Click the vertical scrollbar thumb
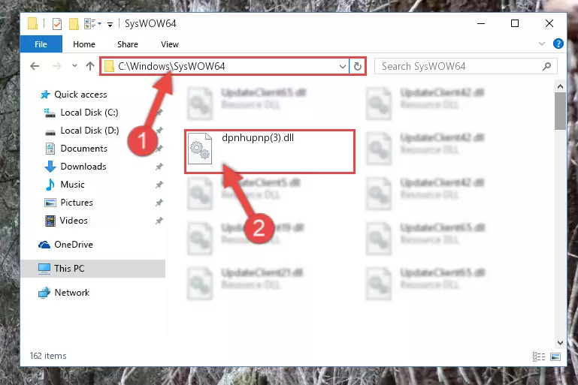Viewport: 578px width, 385px height. tap(560, 111)
